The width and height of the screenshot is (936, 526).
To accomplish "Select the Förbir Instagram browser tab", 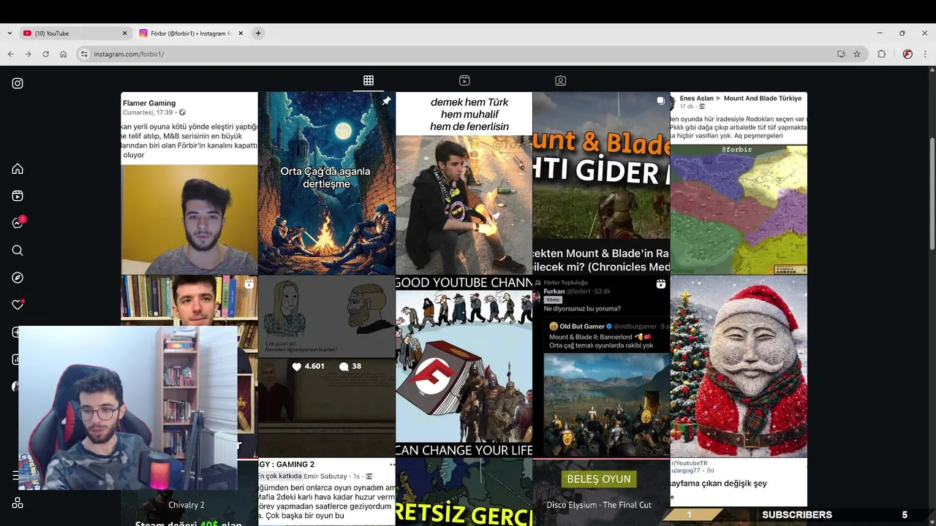I will [190, 33].
